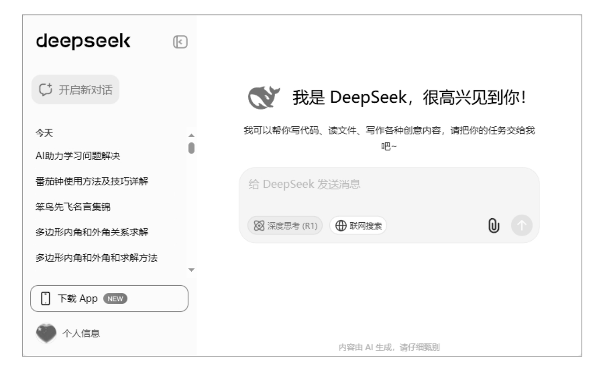Click the send message arrow button
This screenshot has width=600, height=368.
(x=522, y=225)
